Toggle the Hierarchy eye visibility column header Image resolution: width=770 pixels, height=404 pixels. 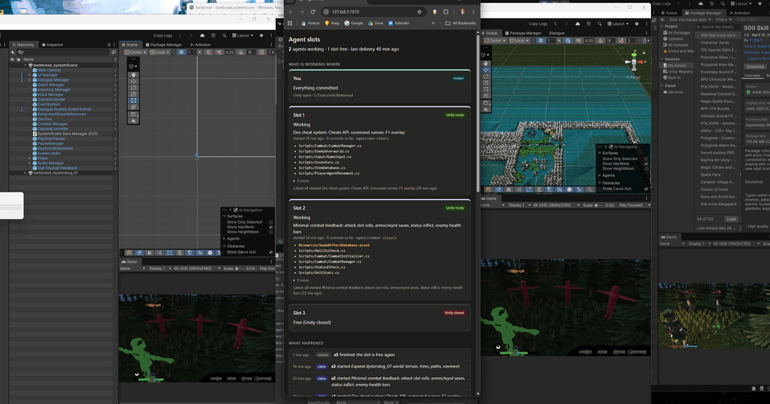pos(12,59)
